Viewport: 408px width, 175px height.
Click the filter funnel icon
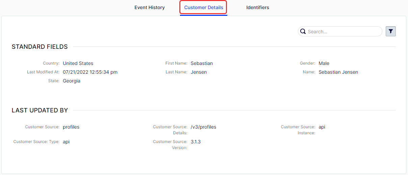[390, 31]
